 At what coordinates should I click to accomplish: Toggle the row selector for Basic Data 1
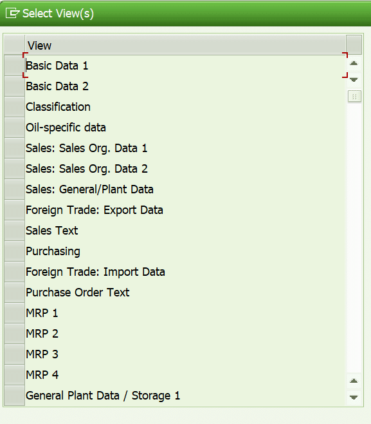click(x=15, y=66)
